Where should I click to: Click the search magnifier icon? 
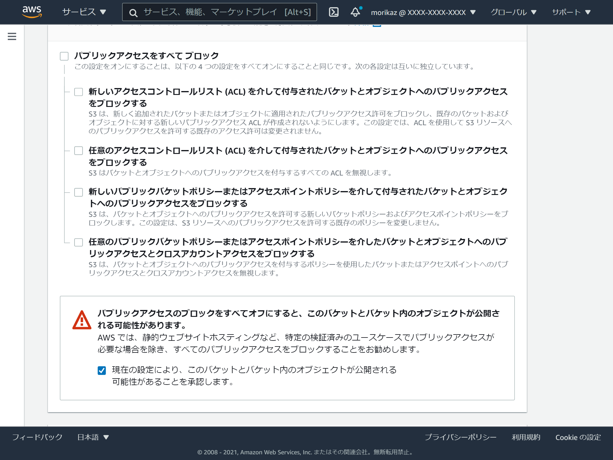click(x=133, y=12)
